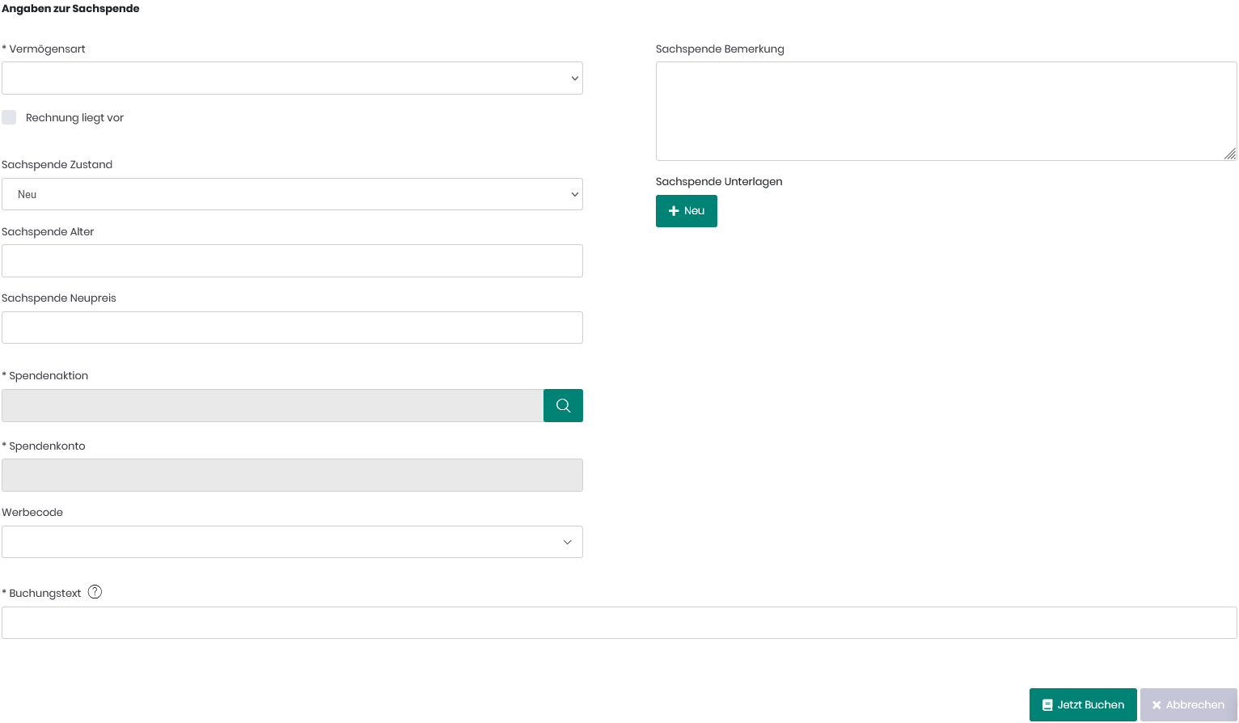Viewport: 1239px width, 723px height.
Task: Open the Werbecode combo box
Action: point(292,542)
